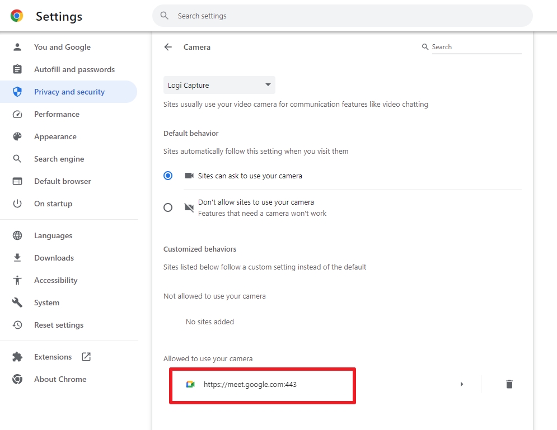Click the Google Meet favicon
This screenshot has width=557, height=430.
[190, 384]
